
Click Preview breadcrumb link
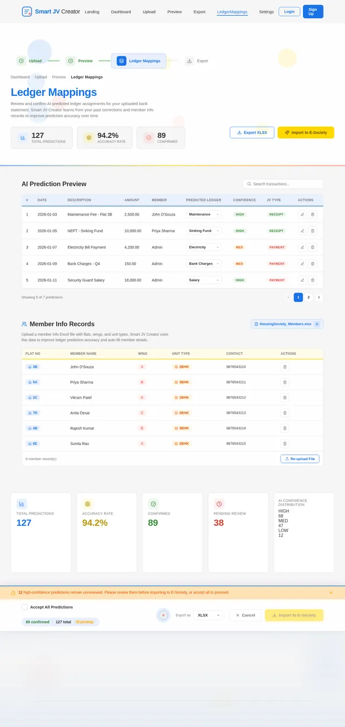(x=59, y=77)
